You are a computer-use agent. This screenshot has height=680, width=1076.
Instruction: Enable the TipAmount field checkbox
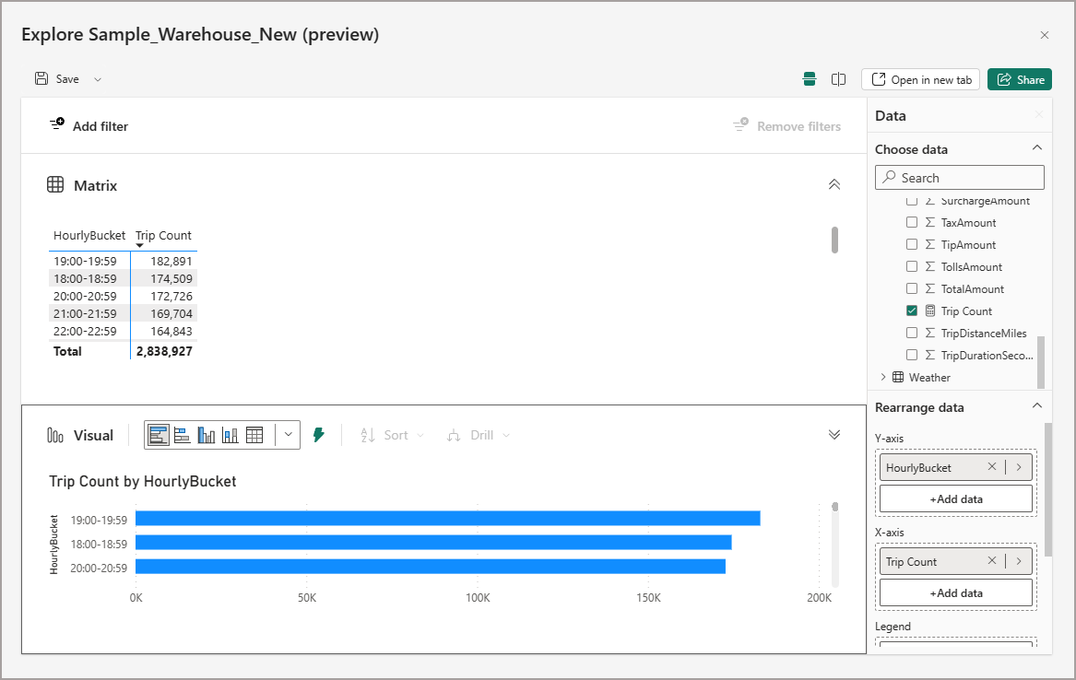pos(912,244)
